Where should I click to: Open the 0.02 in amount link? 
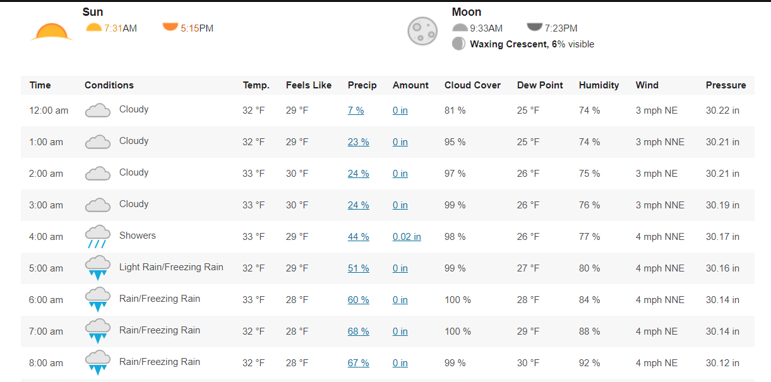[x=407, y=237]
